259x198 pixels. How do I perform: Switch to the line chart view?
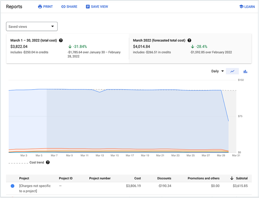coord(232,71)
